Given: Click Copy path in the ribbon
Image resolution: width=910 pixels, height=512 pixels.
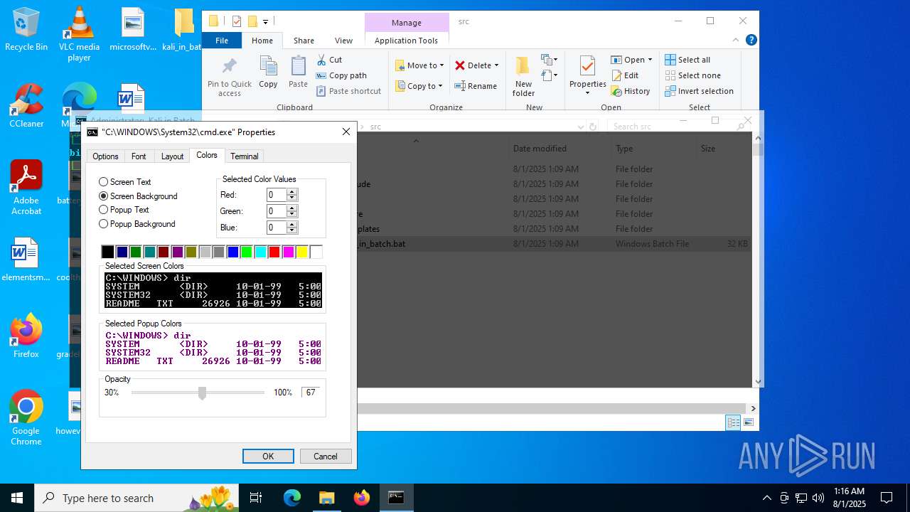Looking at the screenshot, I should (x=341, y=75).
